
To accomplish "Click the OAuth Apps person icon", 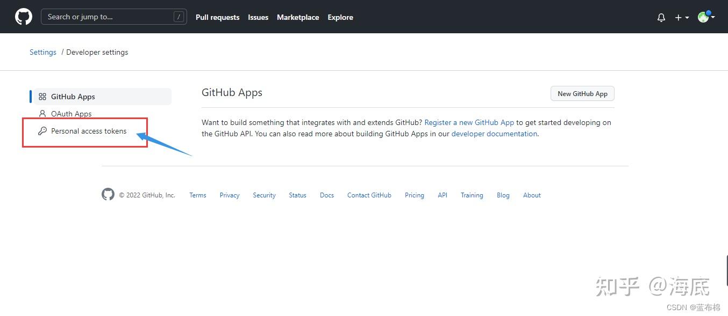I will pyautogui.click(x=42, y=114).
